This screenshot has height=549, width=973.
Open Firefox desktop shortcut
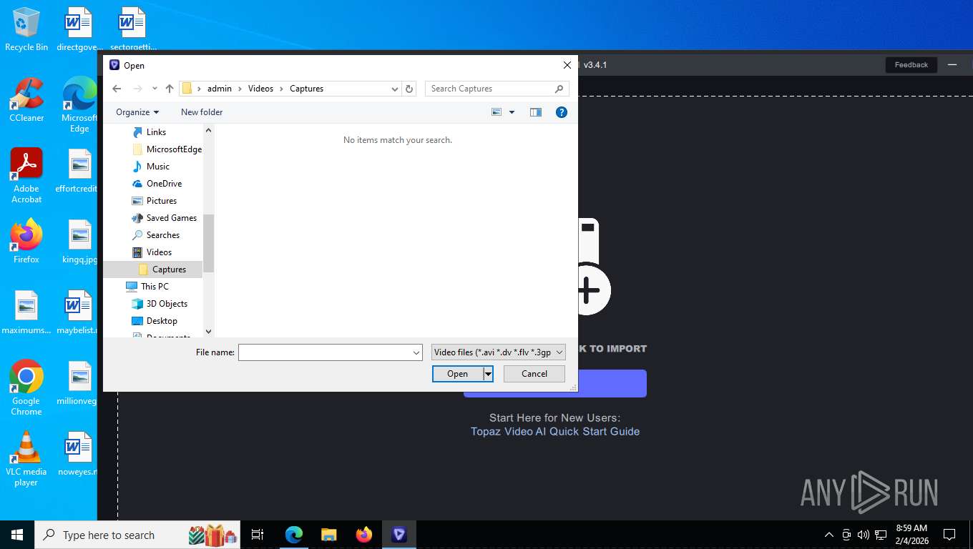click(26, 241)
